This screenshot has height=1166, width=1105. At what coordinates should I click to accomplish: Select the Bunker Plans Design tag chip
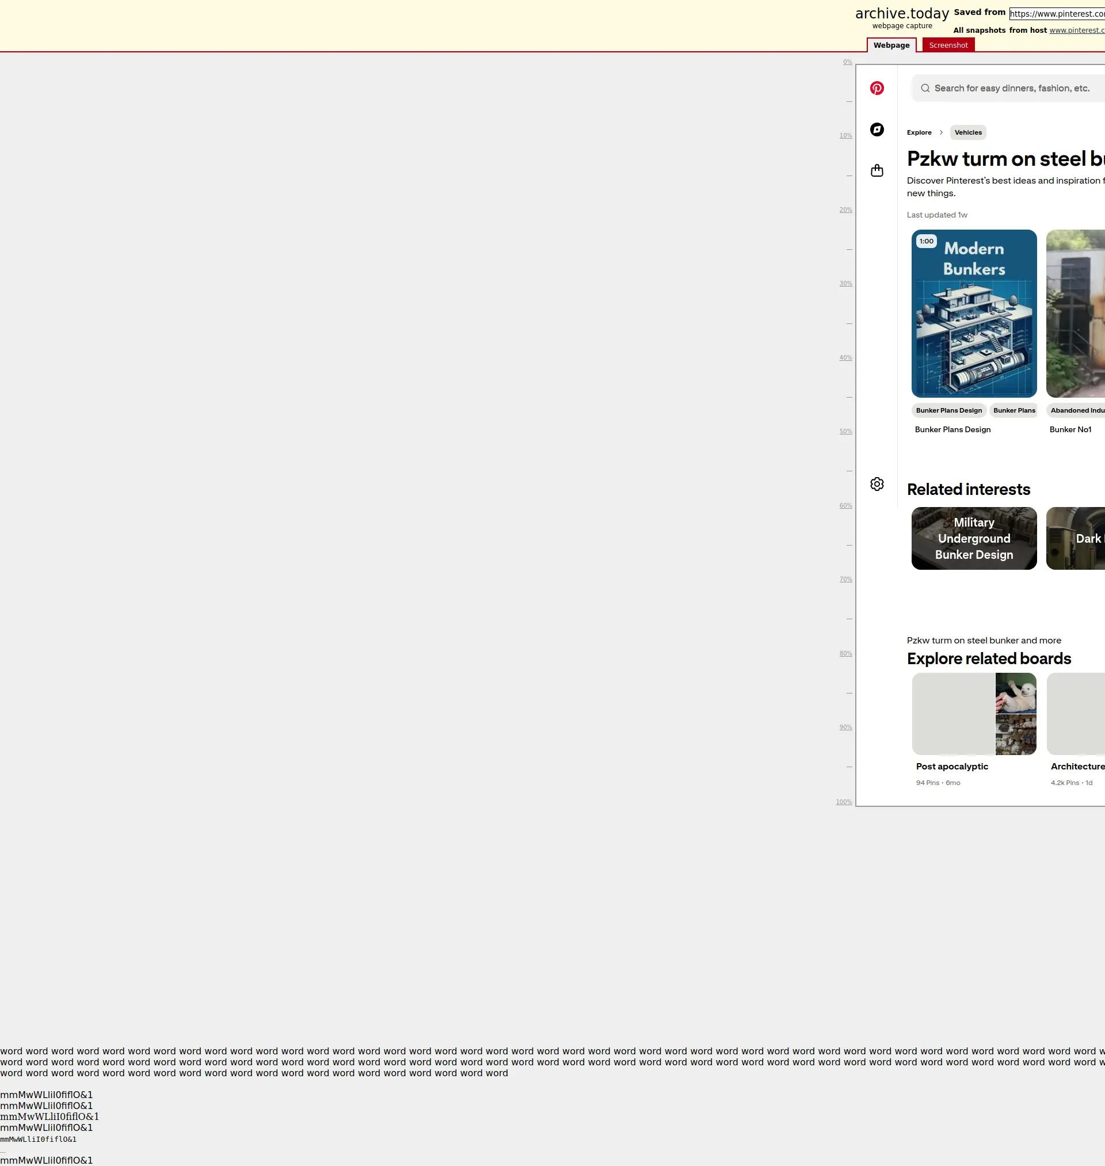tap(948, 410)
